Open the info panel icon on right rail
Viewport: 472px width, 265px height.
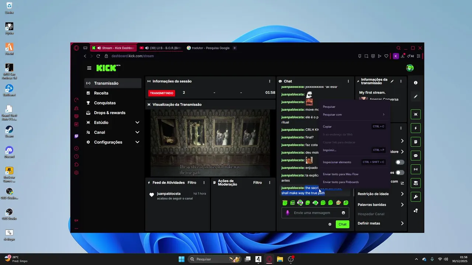416,83
